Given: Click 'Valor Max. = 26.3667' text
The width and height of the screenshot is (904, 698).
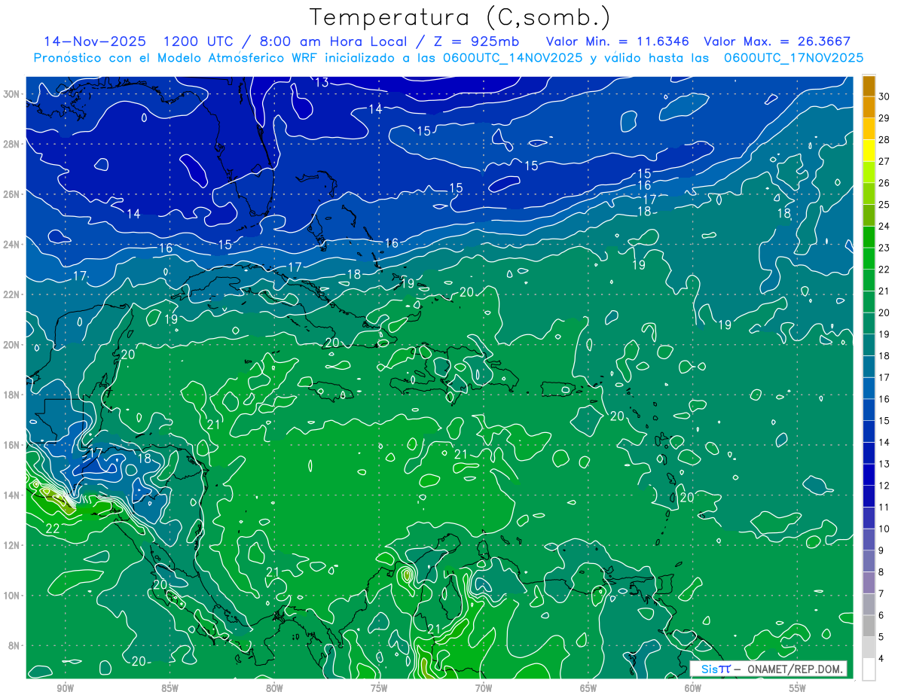Looking at the screenshot, I should click(777, 41).
